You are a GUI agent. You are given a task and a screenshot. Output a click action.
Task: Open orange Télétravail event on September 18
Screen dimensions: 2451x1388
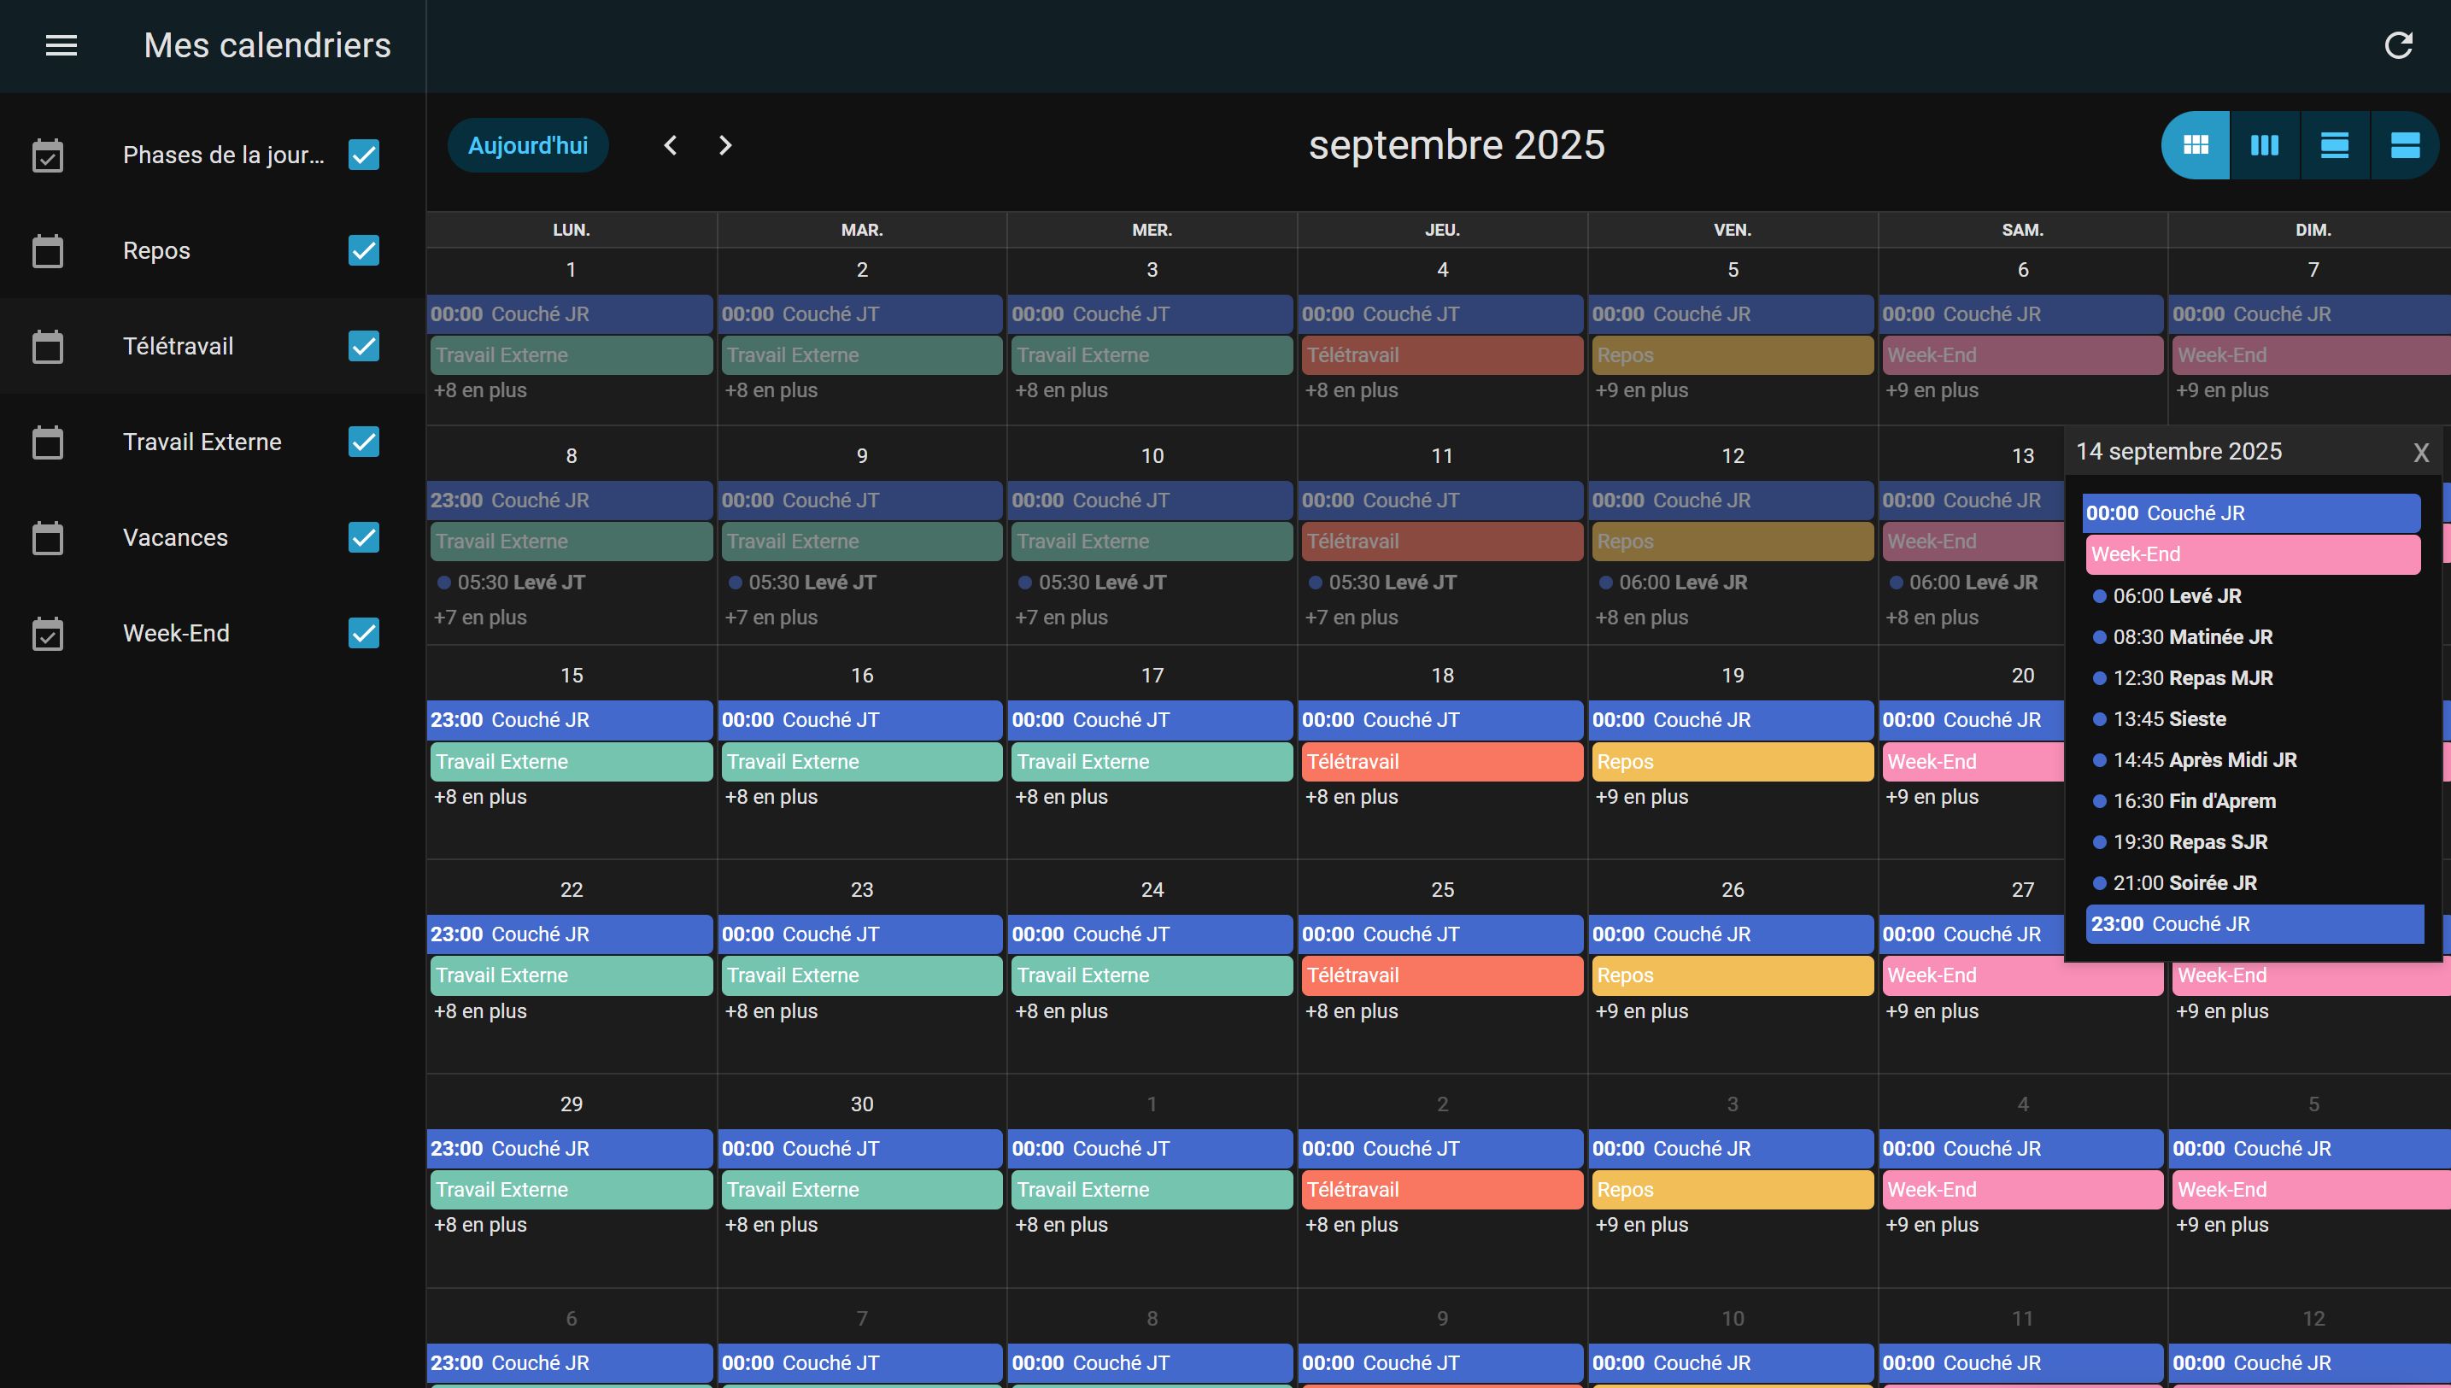click(1440, 762)
